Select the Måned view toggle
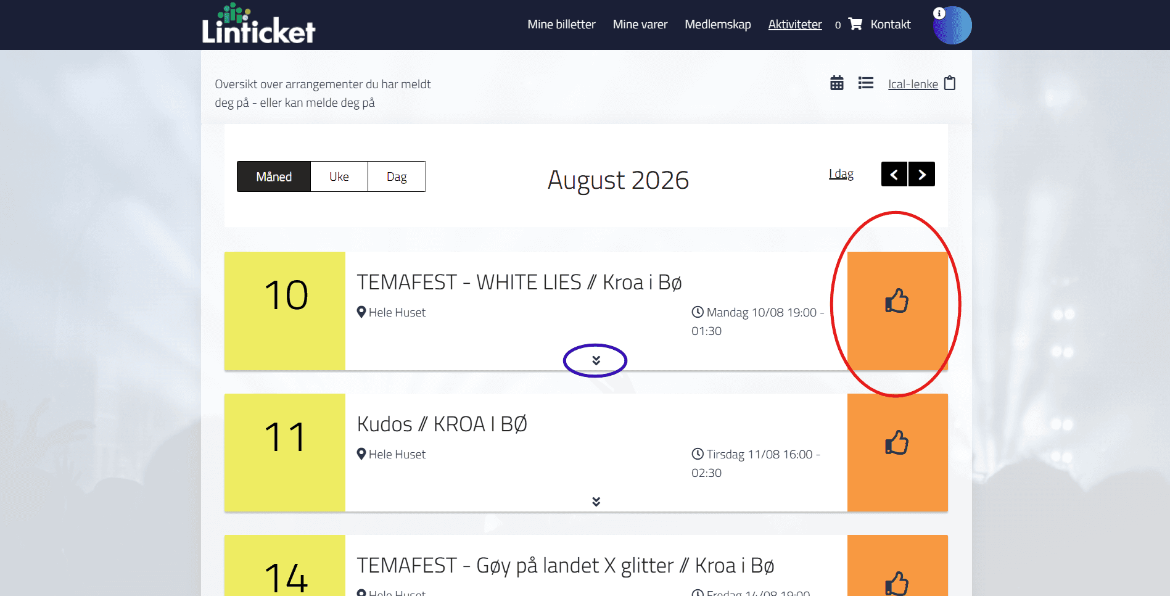Image resolution: width=1170 pixels, height=596 pixels. pos(274,176)
